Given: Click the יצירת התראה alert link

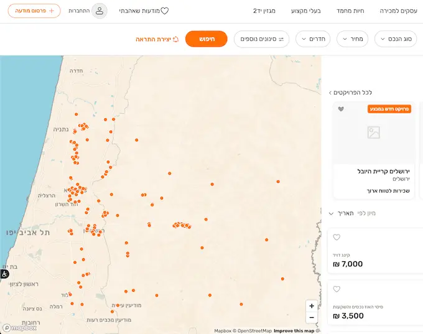Looking at the screenshot, I should pyautogui.click(x=157, y=39).
